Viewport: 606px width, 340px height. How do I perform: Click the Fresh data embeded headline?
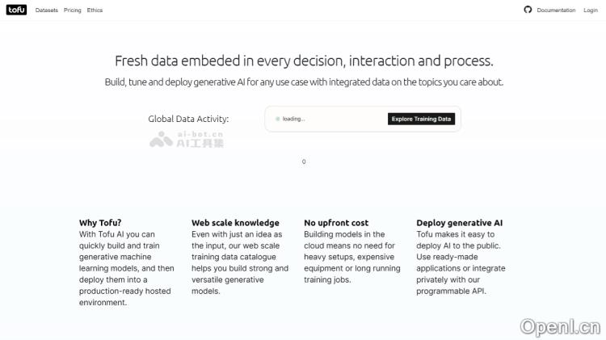click(304, 61)
